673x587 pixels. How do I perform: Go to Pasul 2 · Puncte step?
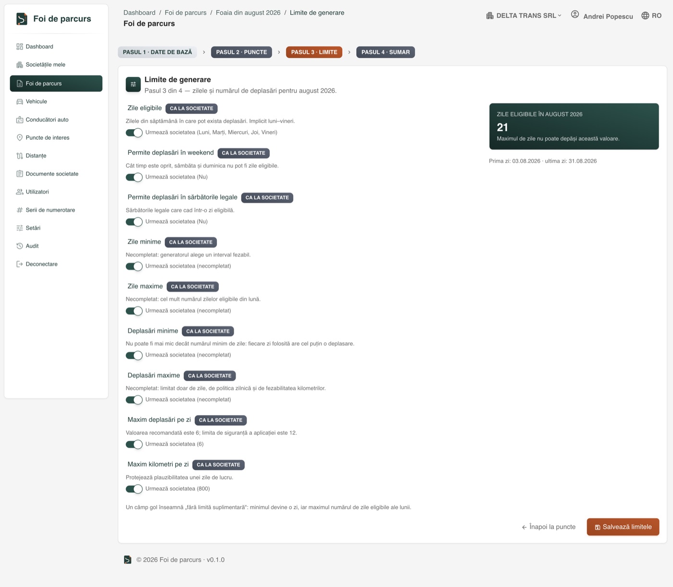click(x=241, y=52)
